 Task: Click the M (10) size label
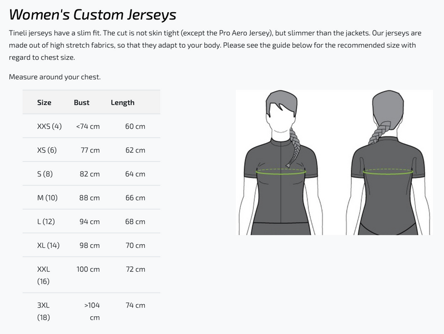47,198
